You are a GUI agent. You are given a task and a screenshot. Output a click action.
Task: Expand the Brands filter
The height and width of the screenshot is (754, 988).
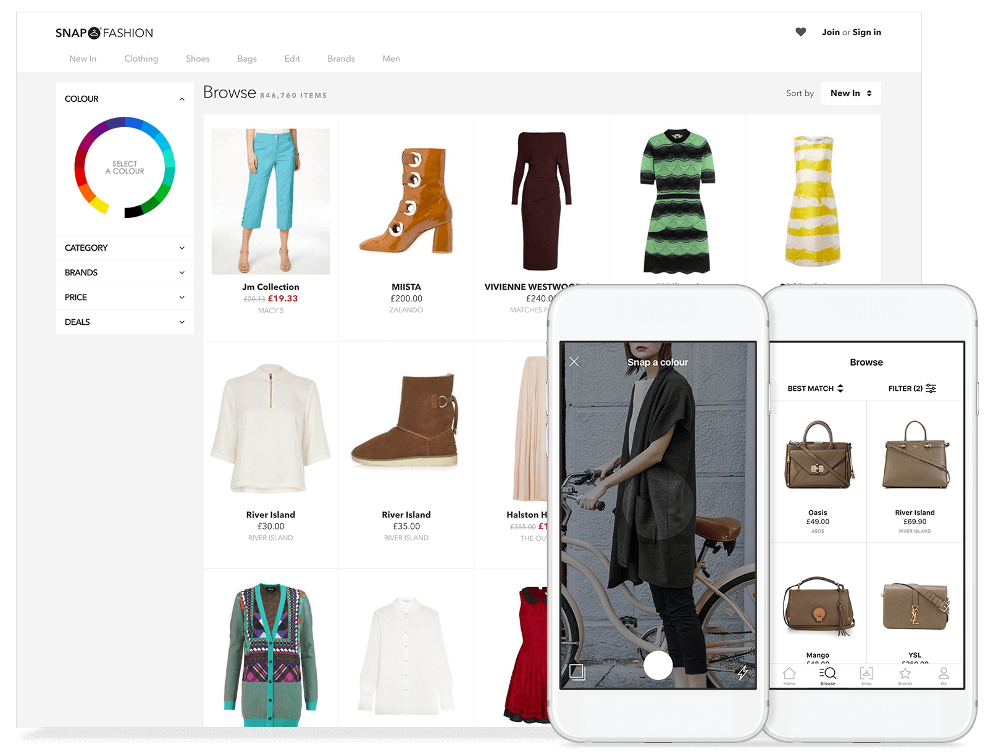[125, 272]
